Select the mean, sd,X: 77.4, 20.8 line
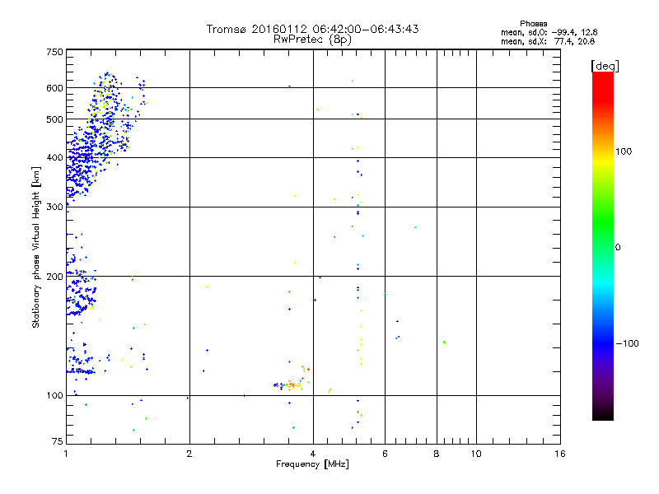Screen dimensions: 659x494 click(548, 42)
